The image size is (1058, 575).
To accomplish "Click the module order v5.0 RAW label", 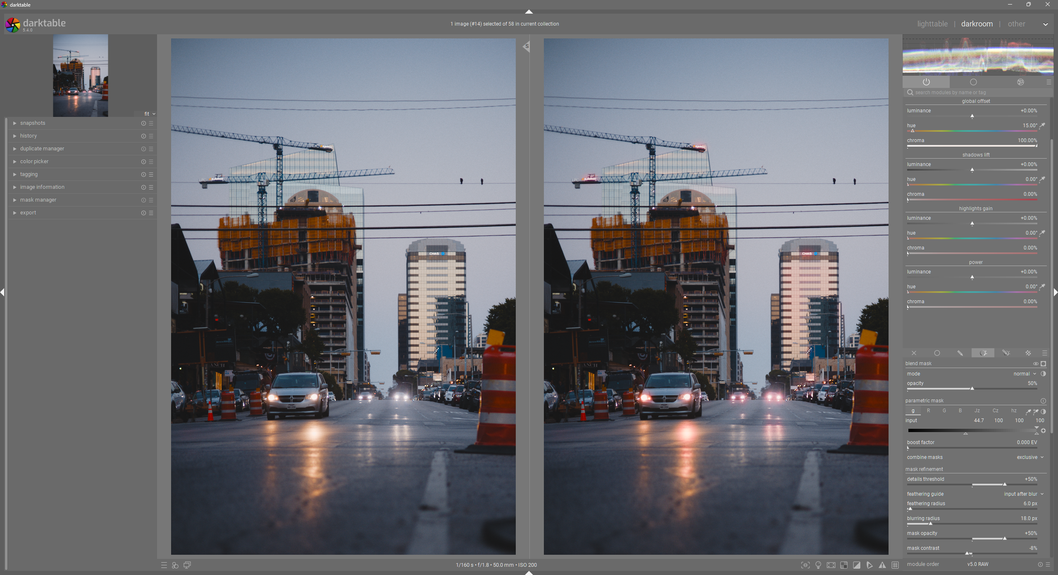I will [977, 564].
